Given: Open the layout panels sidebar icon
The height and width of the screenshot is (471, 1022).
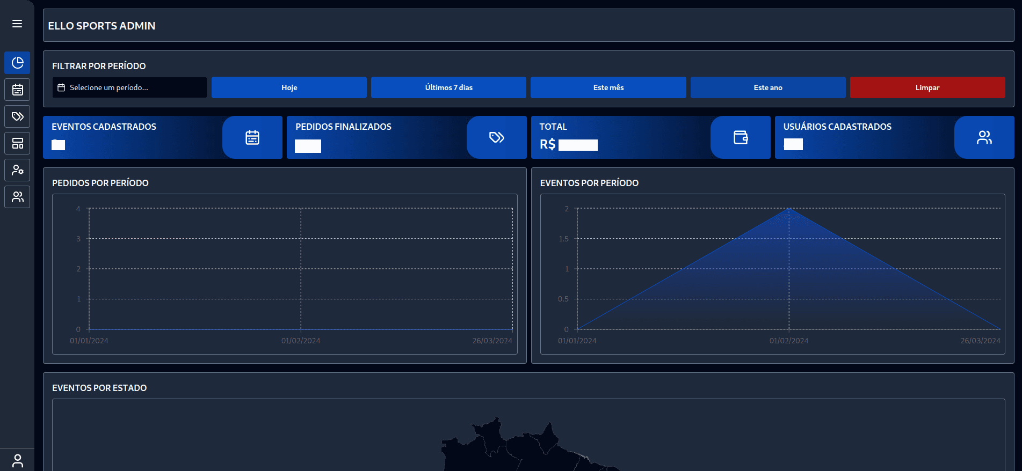Looking at the screenshot, I should (17, 143).
